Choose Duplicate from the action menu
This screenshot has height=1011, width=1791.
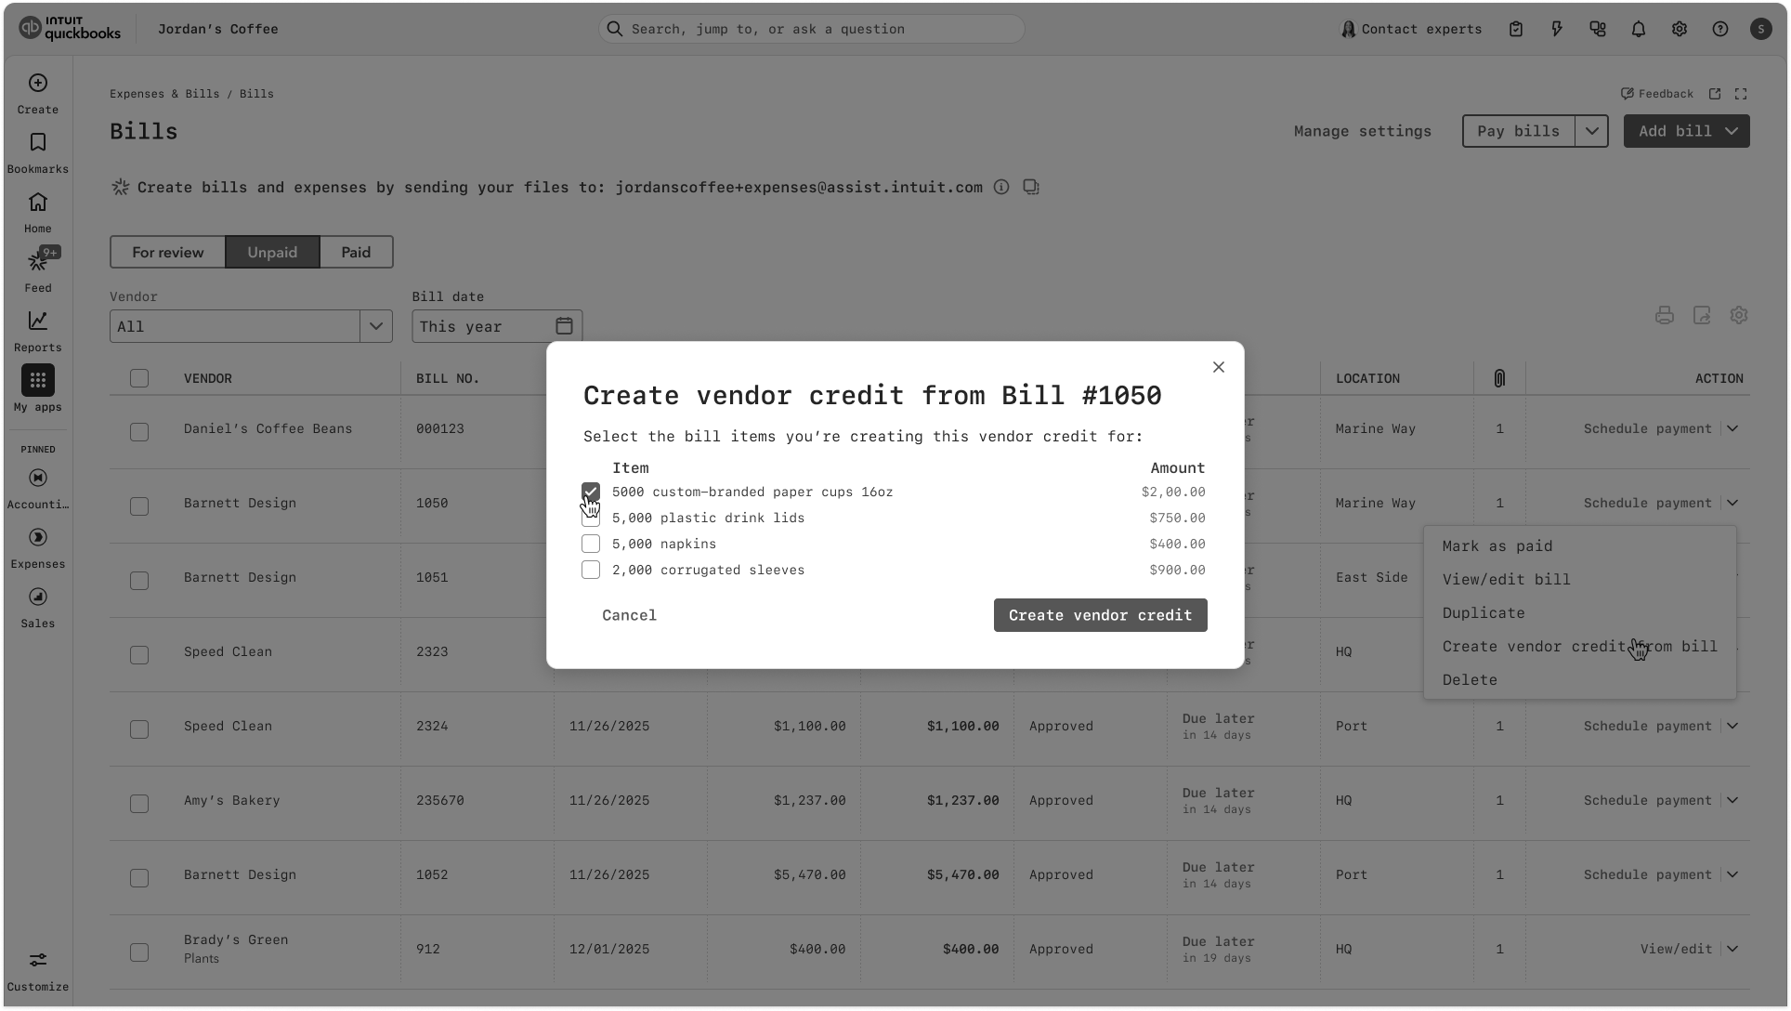(1579, 613)
